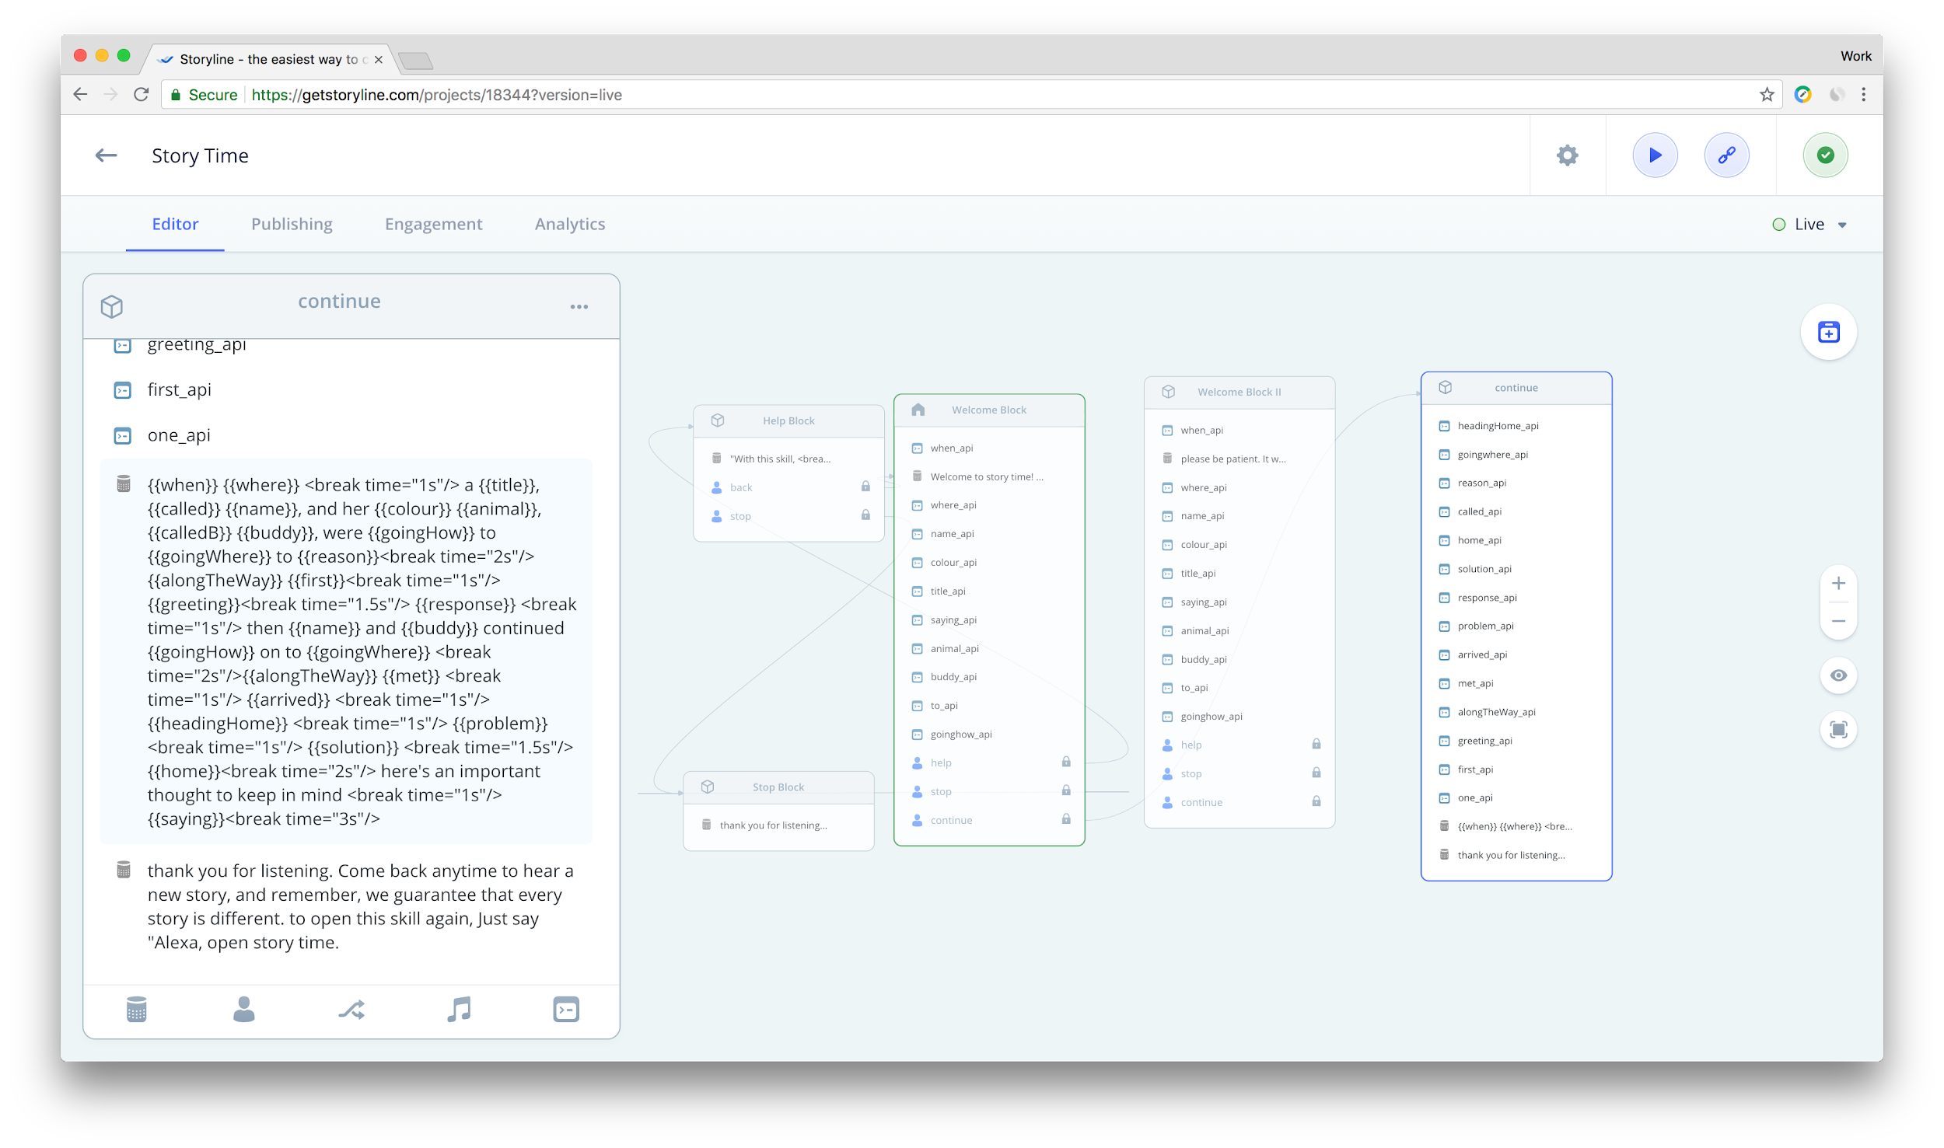1944x1148 pixels.
Task: Select the Stop Block header on canvas
Action: [778, 787]
